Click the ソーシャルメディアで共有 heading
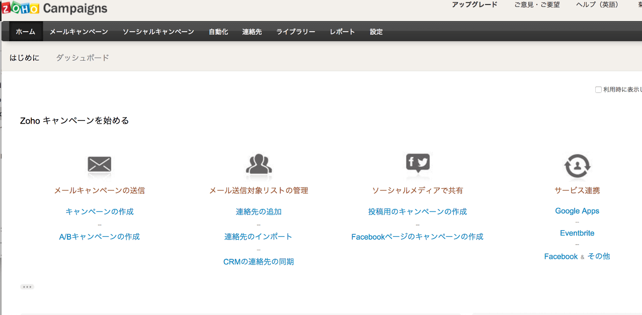The width and height of the screenshot is (642, 315). click(x=418, y=190)
